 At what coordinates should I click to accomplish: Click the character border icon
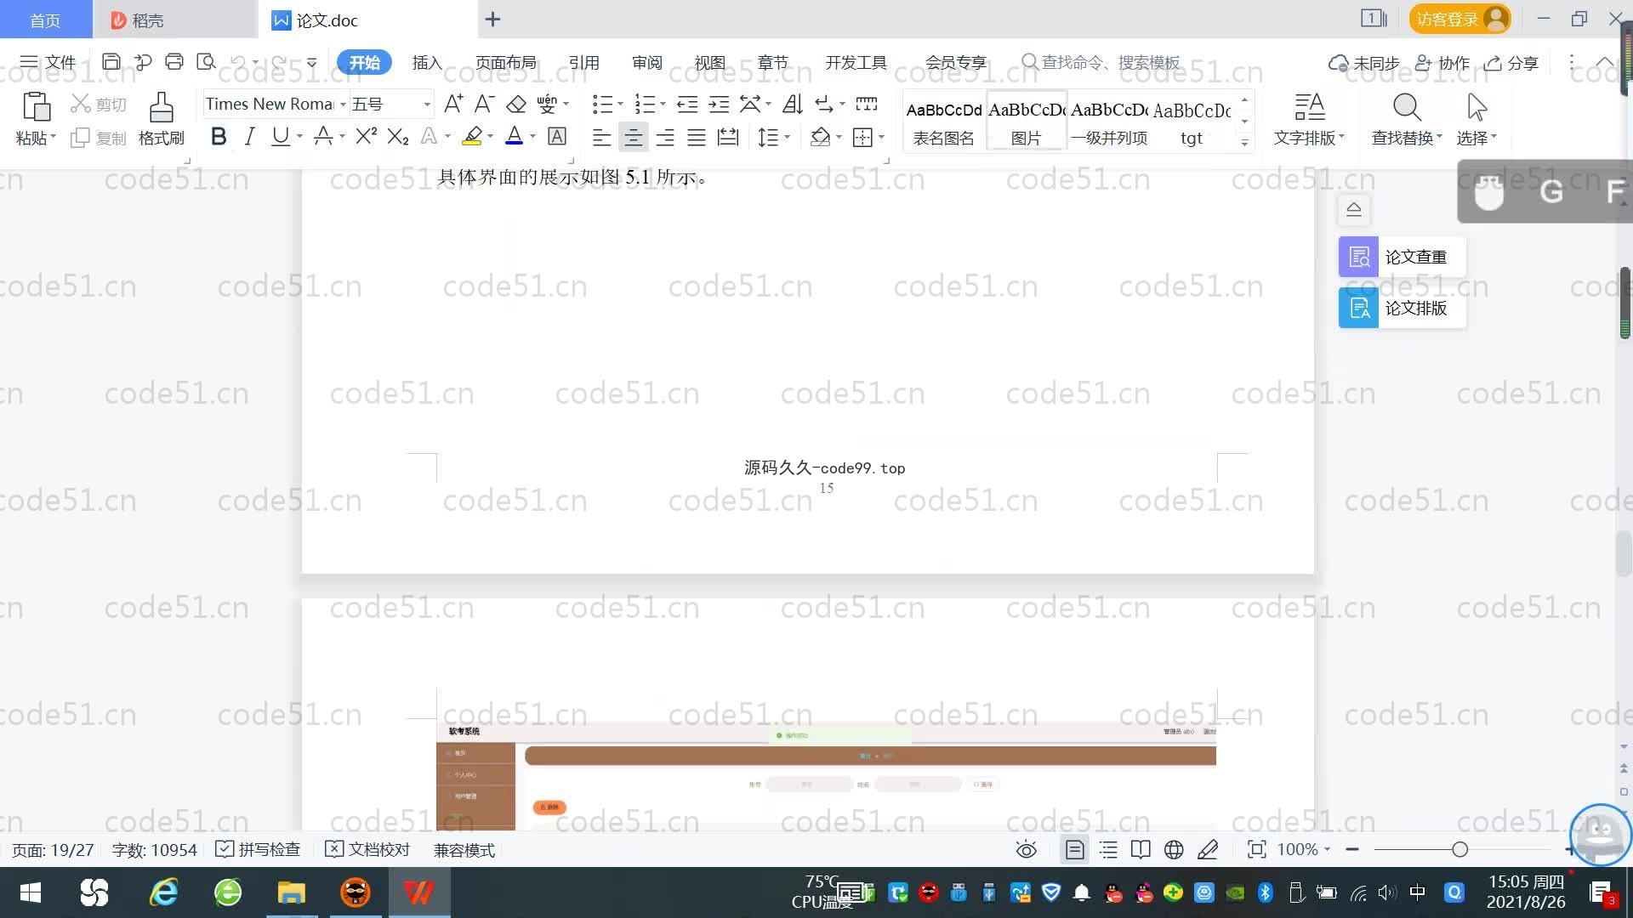pyautogui.click(x=557, y=136)
